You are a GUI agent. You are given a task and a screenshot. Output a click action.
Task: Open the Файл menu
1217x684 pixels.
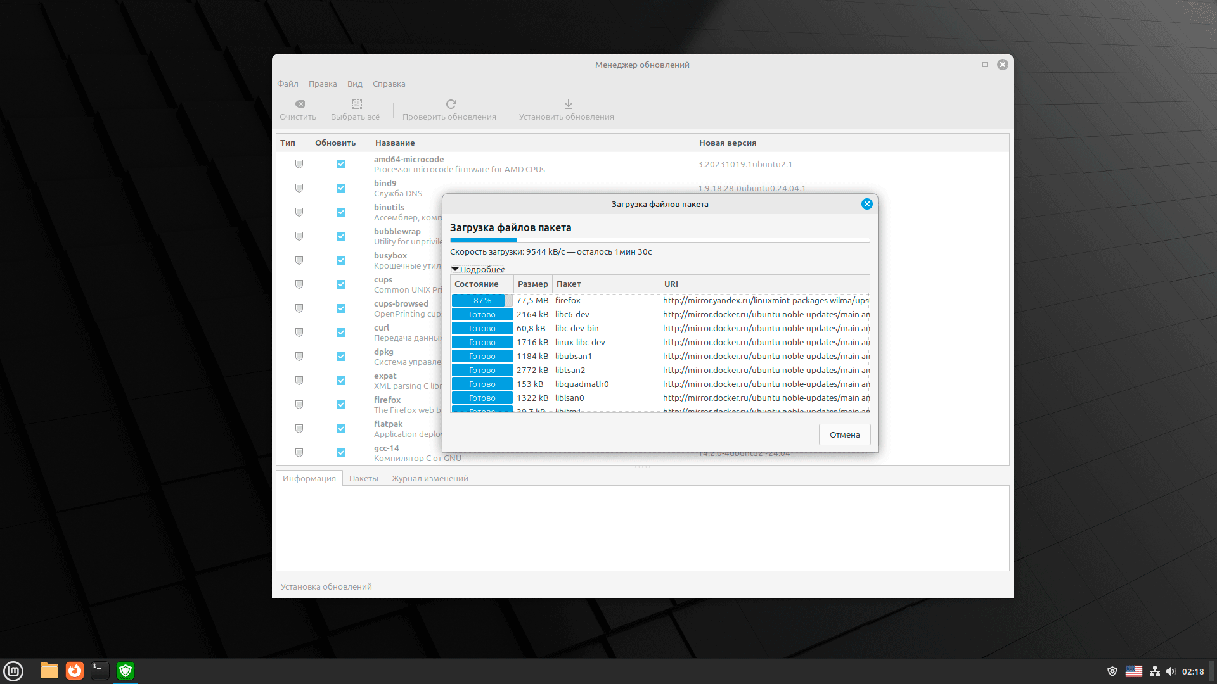tap(287, 84)
